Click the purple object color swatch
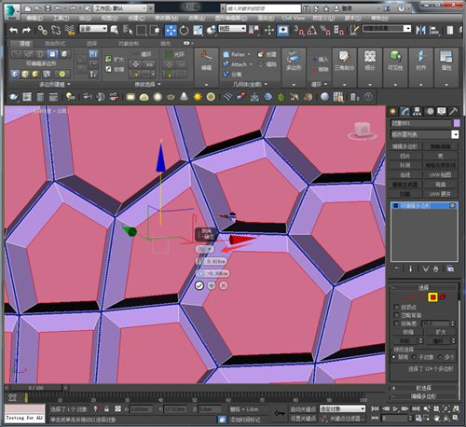This screenshot has width=466, height=427. tap(457, 123)
